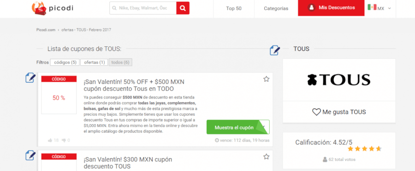Click the Picodi logo
Screen dimensions: 415x171
52,8
